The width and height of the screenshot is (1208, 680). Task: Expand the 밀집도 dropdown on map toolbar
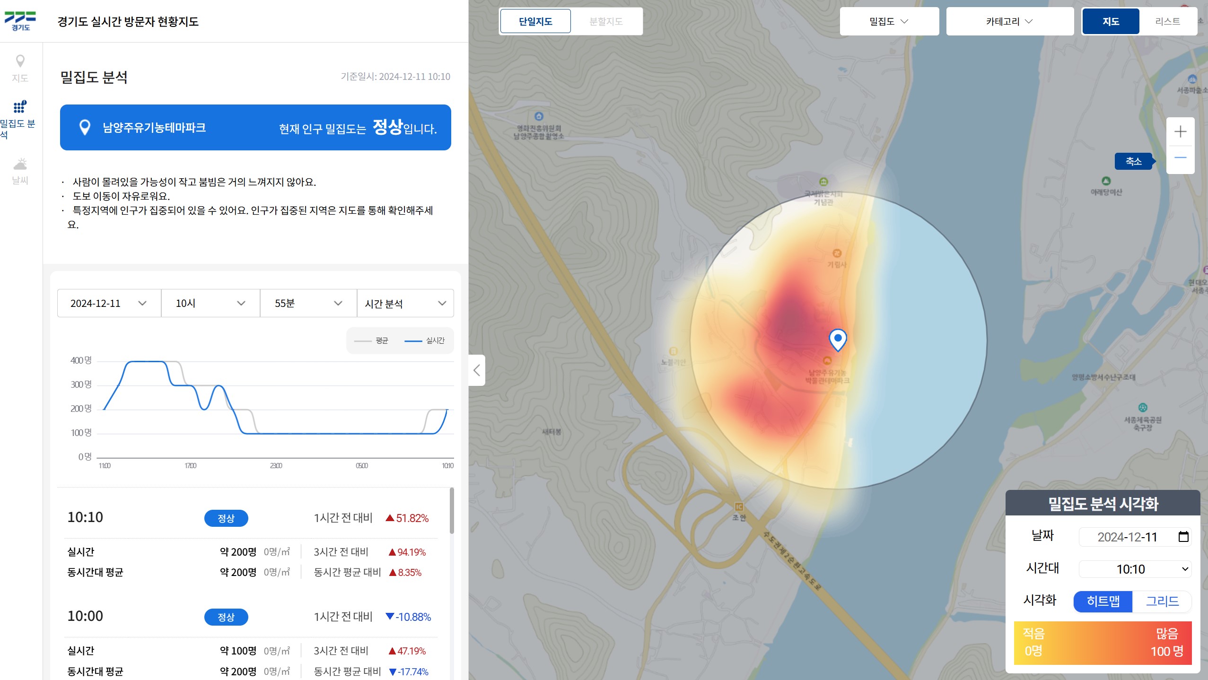pyautogui.click(x=889, y=21)
